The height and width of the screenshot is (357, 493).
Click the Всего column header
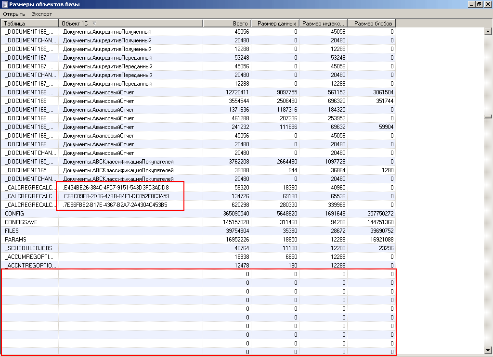[227, 23]
